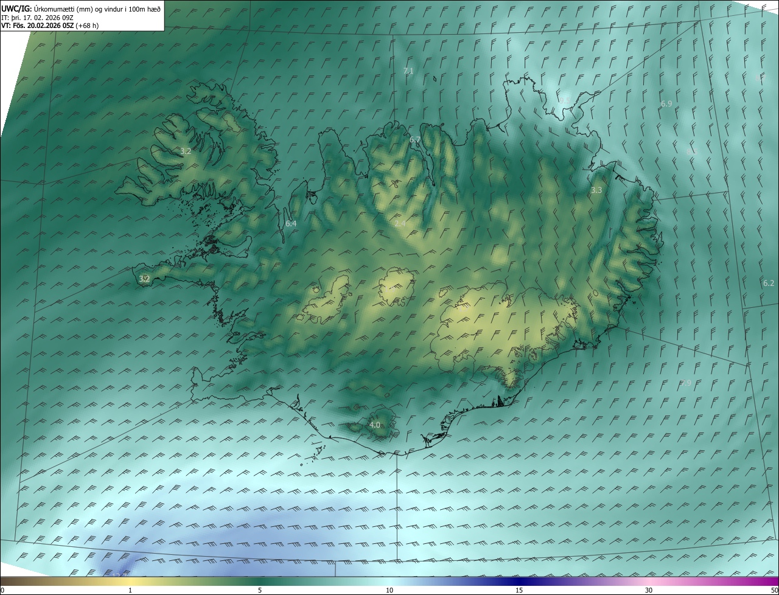Click the 'VT: Fös. 20.02.2026 05Z (+68 h)' line
This screenshot has height=595, width=779.
click(x=50, y=26)
